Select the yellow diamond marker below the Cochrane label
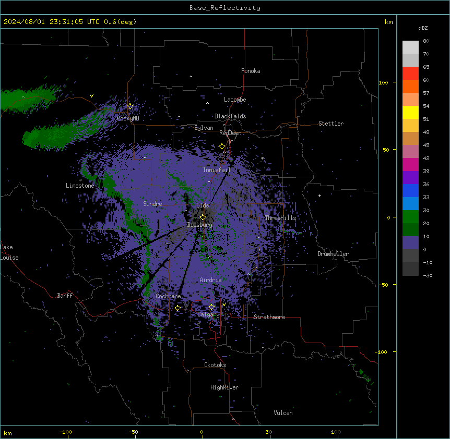The width and height of the screenshot is (450, 439). pyautogui.click(x=177, y=308)
